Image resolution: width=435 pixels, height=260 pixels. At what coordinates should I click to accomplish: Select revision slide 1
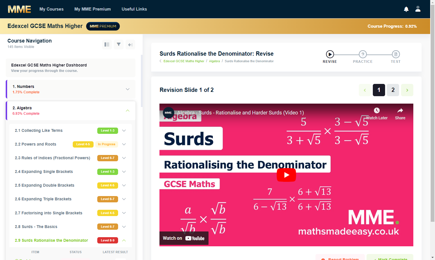tap(379, 90)
